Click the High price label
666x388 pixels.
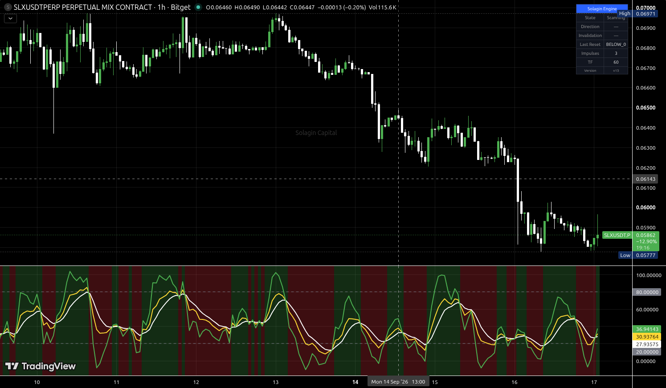(x=625, y=13)
